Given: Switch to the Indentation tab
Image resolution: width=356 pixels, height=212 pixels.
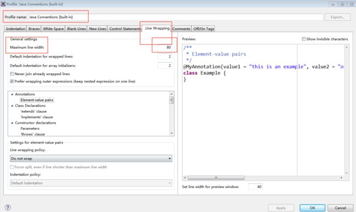Looking at the screenshot, I should tap(15, 28).
